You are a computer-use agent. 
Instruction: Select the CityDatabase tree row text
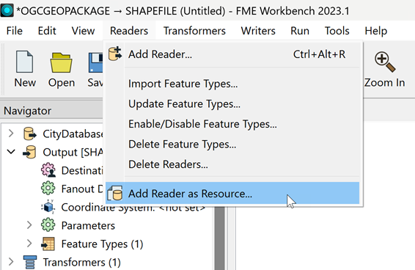coord(73,134)
